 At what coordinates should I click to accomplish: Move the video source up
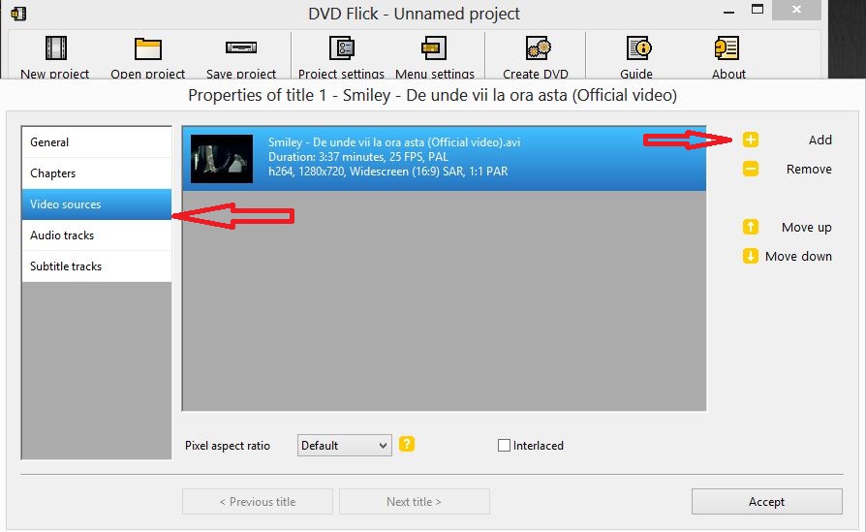tap(751, 227)
